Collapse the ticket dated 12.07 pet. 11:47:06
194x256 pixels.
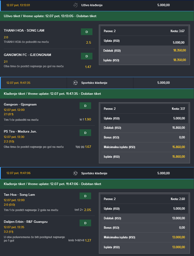[x=18, y=173]
